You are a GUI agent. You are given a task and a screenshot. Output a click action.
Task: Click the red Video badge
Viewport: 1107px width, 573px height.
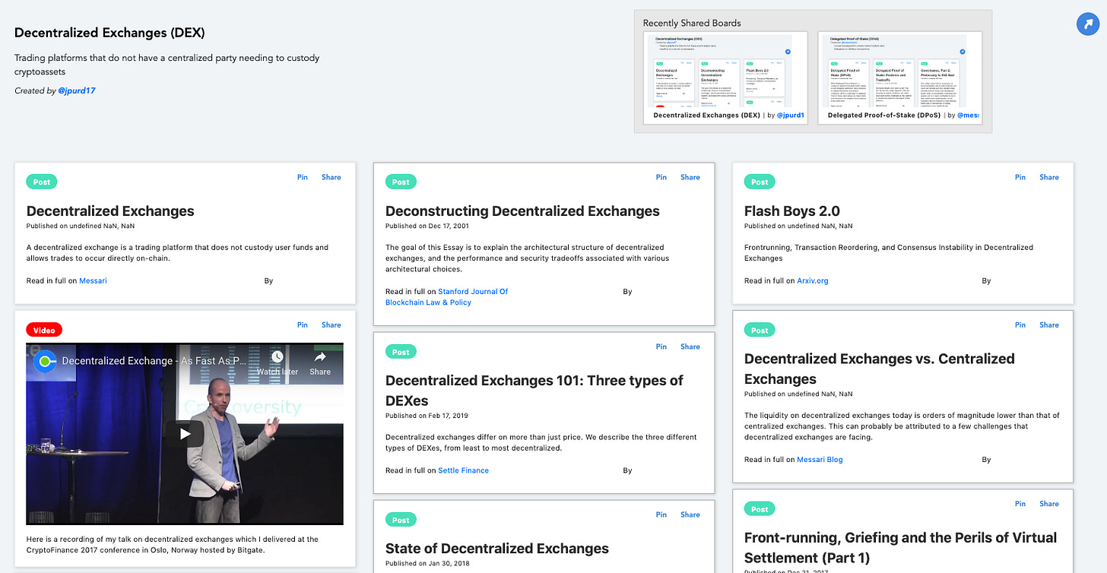tap(44, 330)
